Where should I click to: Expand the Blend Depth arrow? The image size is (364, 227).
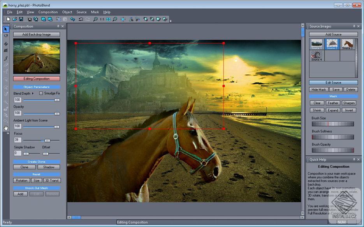coord(33,93)
